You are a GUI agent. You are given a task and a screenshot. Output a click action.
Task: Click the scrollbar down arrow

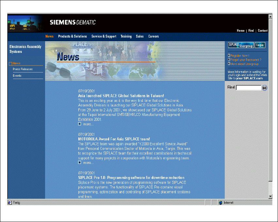pos(270,196)
